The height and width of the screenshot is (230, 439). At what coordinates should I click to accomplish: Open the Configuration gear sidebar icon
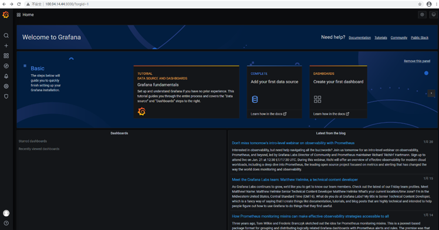[x=6, y=86]
